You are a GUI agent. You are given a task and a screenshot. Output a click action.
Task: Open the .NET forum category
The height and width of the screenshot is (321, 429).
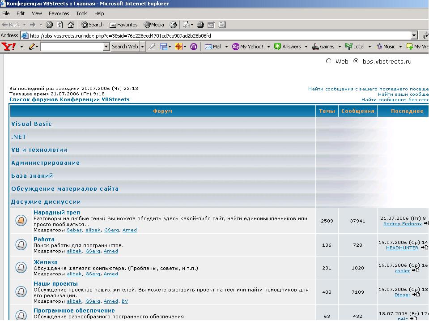click(19, 137)
